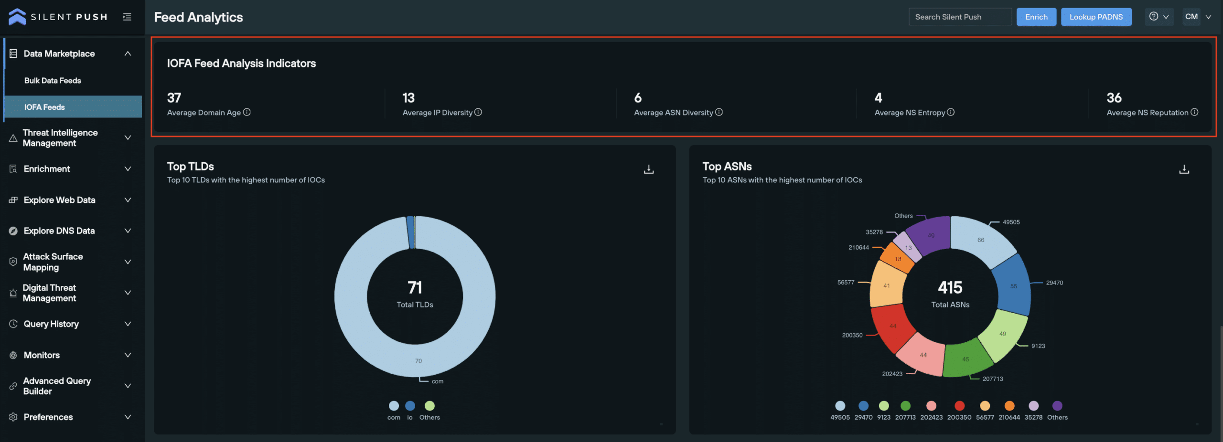Collapse the Data Marketplace section chevron
This screenshot has width=1223, height=442.
point(128,53)
